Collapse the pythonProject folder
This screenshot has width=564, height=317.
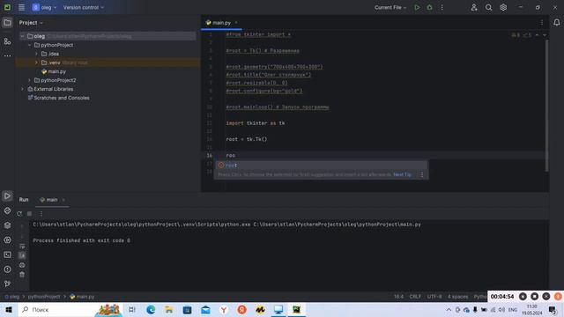coord(29,45)
